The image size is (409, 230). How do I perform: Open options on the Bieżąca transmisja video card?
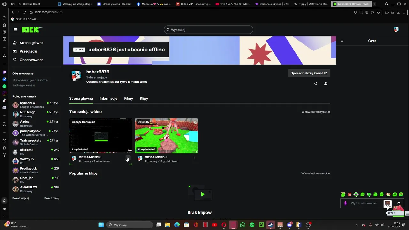coord(128,157)
